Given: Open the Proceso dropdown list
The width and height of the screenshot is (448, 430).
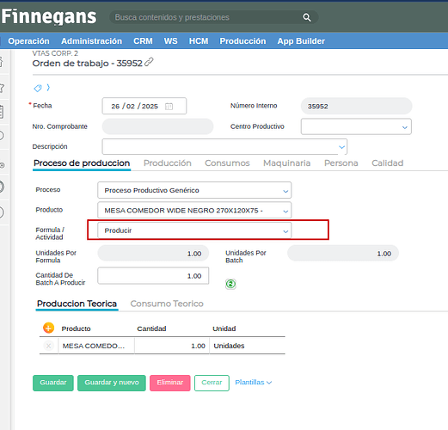Looking at the screenshot, I should [x=194, y=190].
